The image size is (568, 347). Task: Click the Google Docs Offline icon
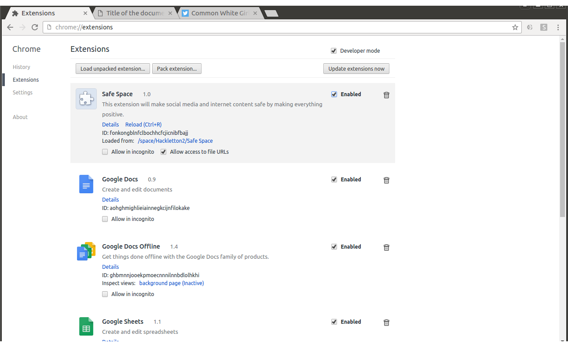coord(86,251)
